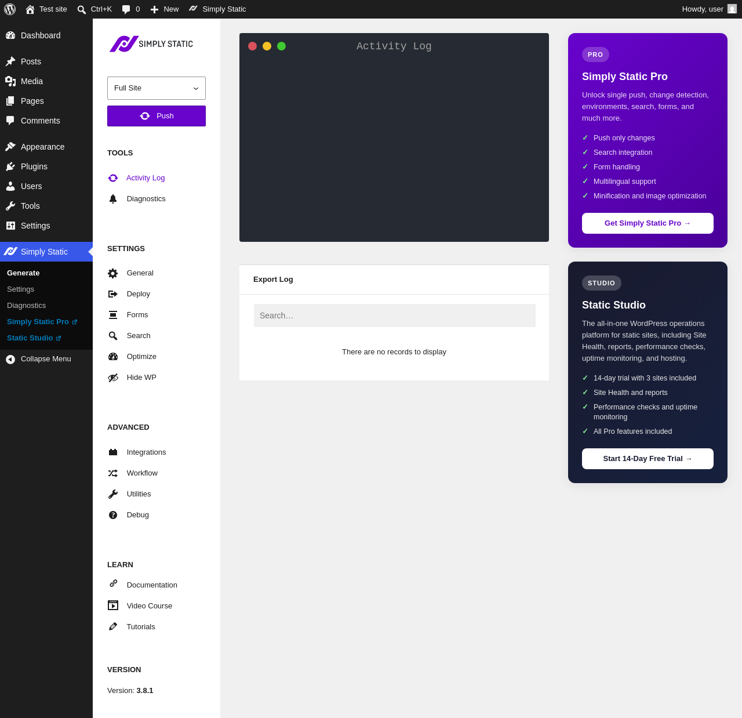Click the "Search integration" feature line
Image resolution: width=742 pixels, height=718 pixels.
[623, 153]
